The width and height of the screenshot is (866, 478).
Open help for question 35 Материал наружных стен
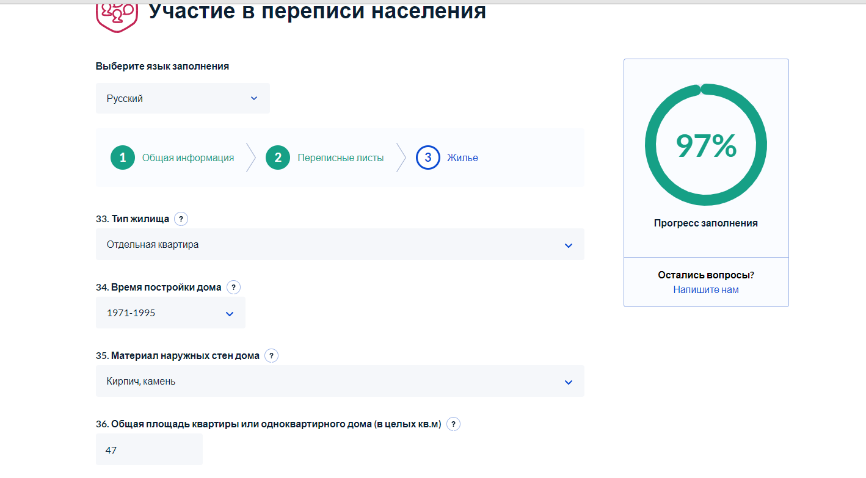coord(271,355)
